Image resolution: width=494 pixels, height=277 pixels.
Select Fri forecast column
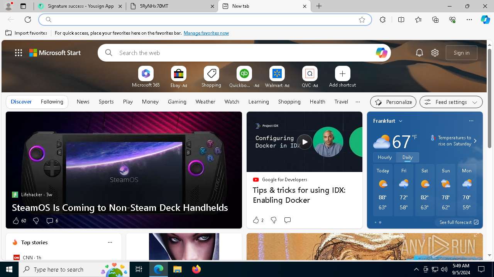point(404,190)
